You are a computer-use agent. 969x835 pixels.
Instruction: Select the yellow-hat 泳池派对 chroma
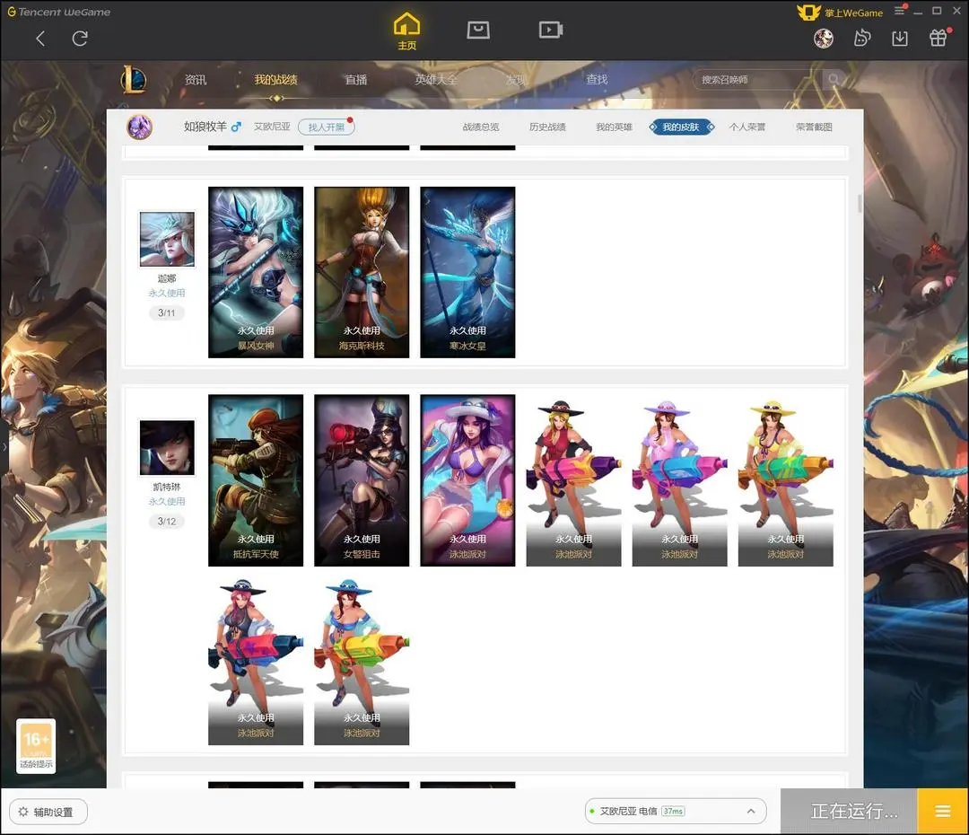click(x=785, y=480)
